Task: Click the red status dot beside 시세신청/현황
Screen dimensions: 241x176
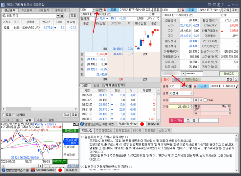Action: (x=142, y=124)
